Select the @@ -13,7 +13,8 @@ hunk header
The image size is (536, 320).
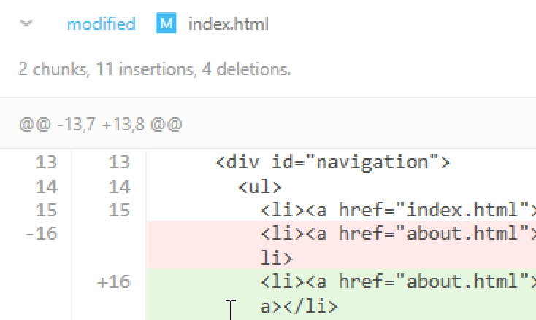point(100,124)
